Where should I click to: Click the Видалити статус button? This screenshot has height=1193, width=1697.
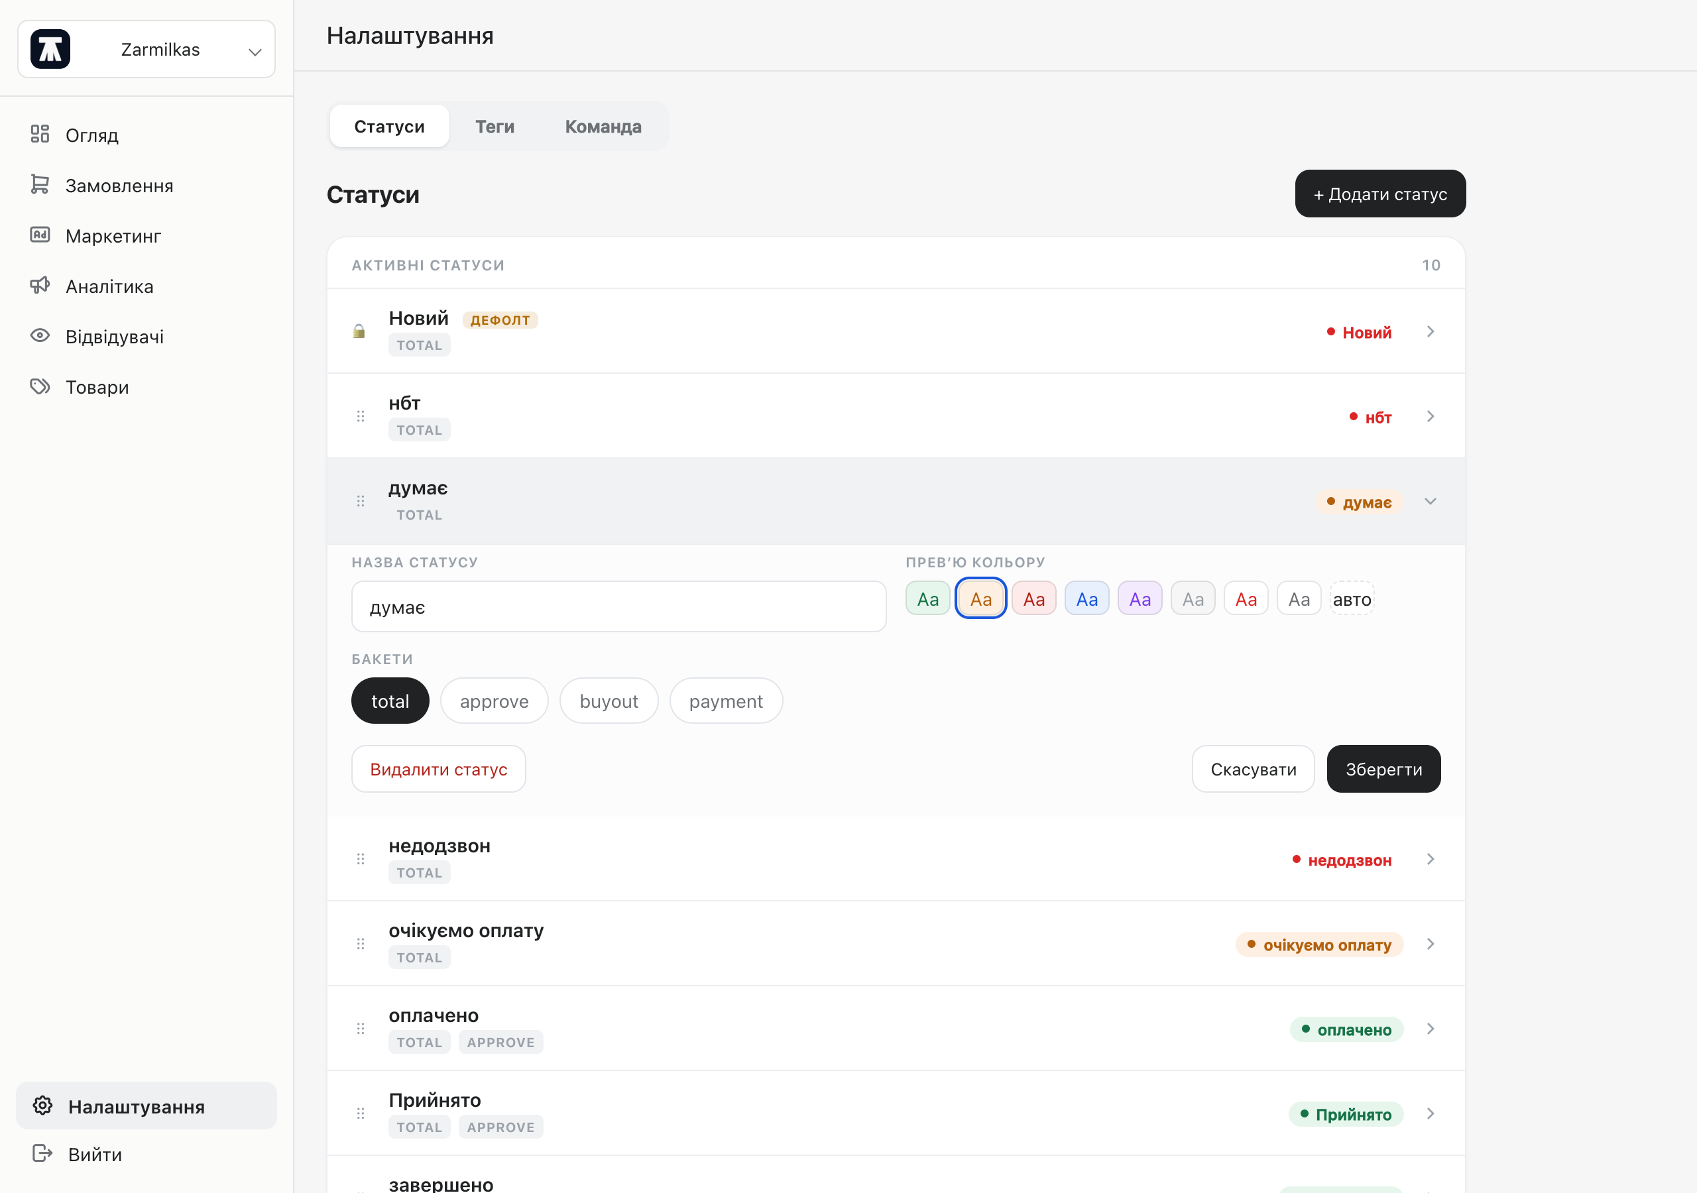(x=438, y=769)
